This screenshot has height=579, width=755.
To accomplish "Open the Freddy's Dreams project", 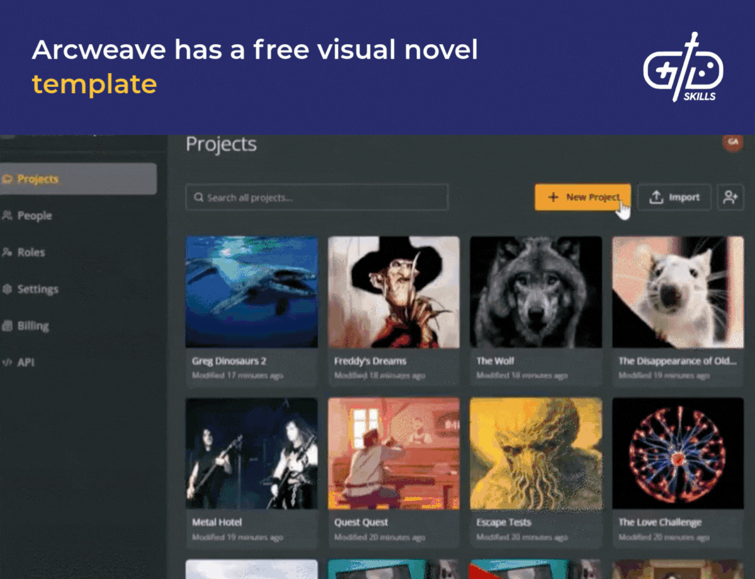I will coord(394,293).
